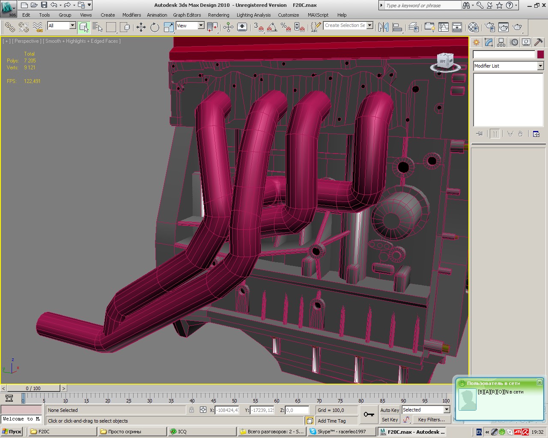Viewport: 548px width, 438px height.
Task: Open the Mirror tool
Action: coord(383,27)
